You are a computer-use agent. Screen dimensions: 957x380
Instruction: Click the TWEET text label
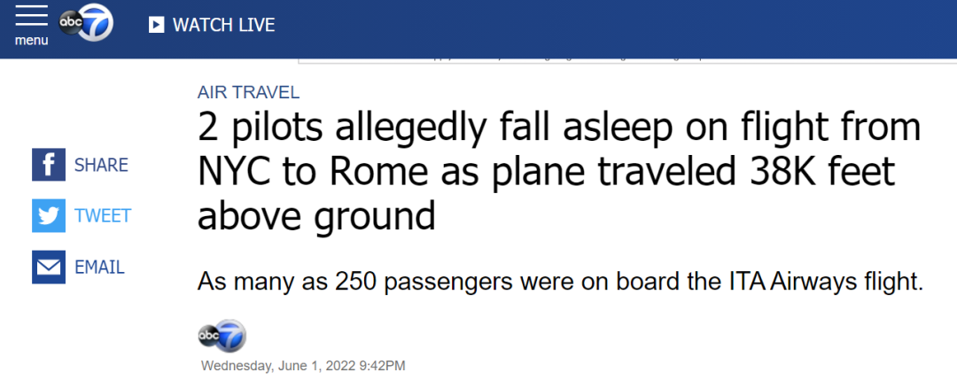pyautogui.click(x=103, y=215)
